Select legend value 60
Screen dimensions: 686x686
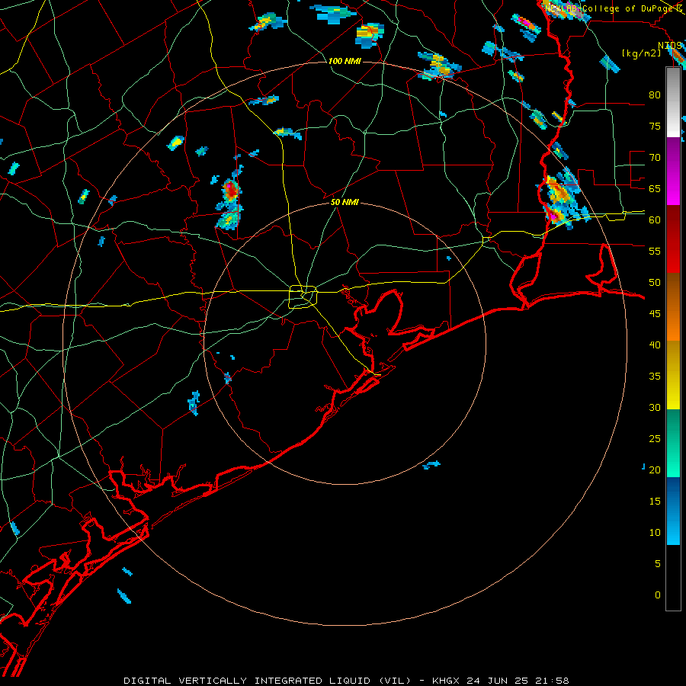(x=655, y=220)
